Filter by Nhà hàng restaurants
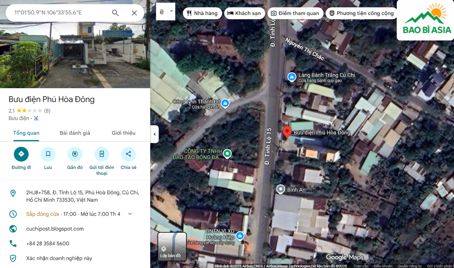 tap(202, 13)
